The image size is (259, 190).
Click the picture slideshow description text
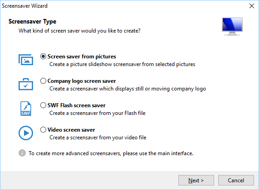click(122, 64)
